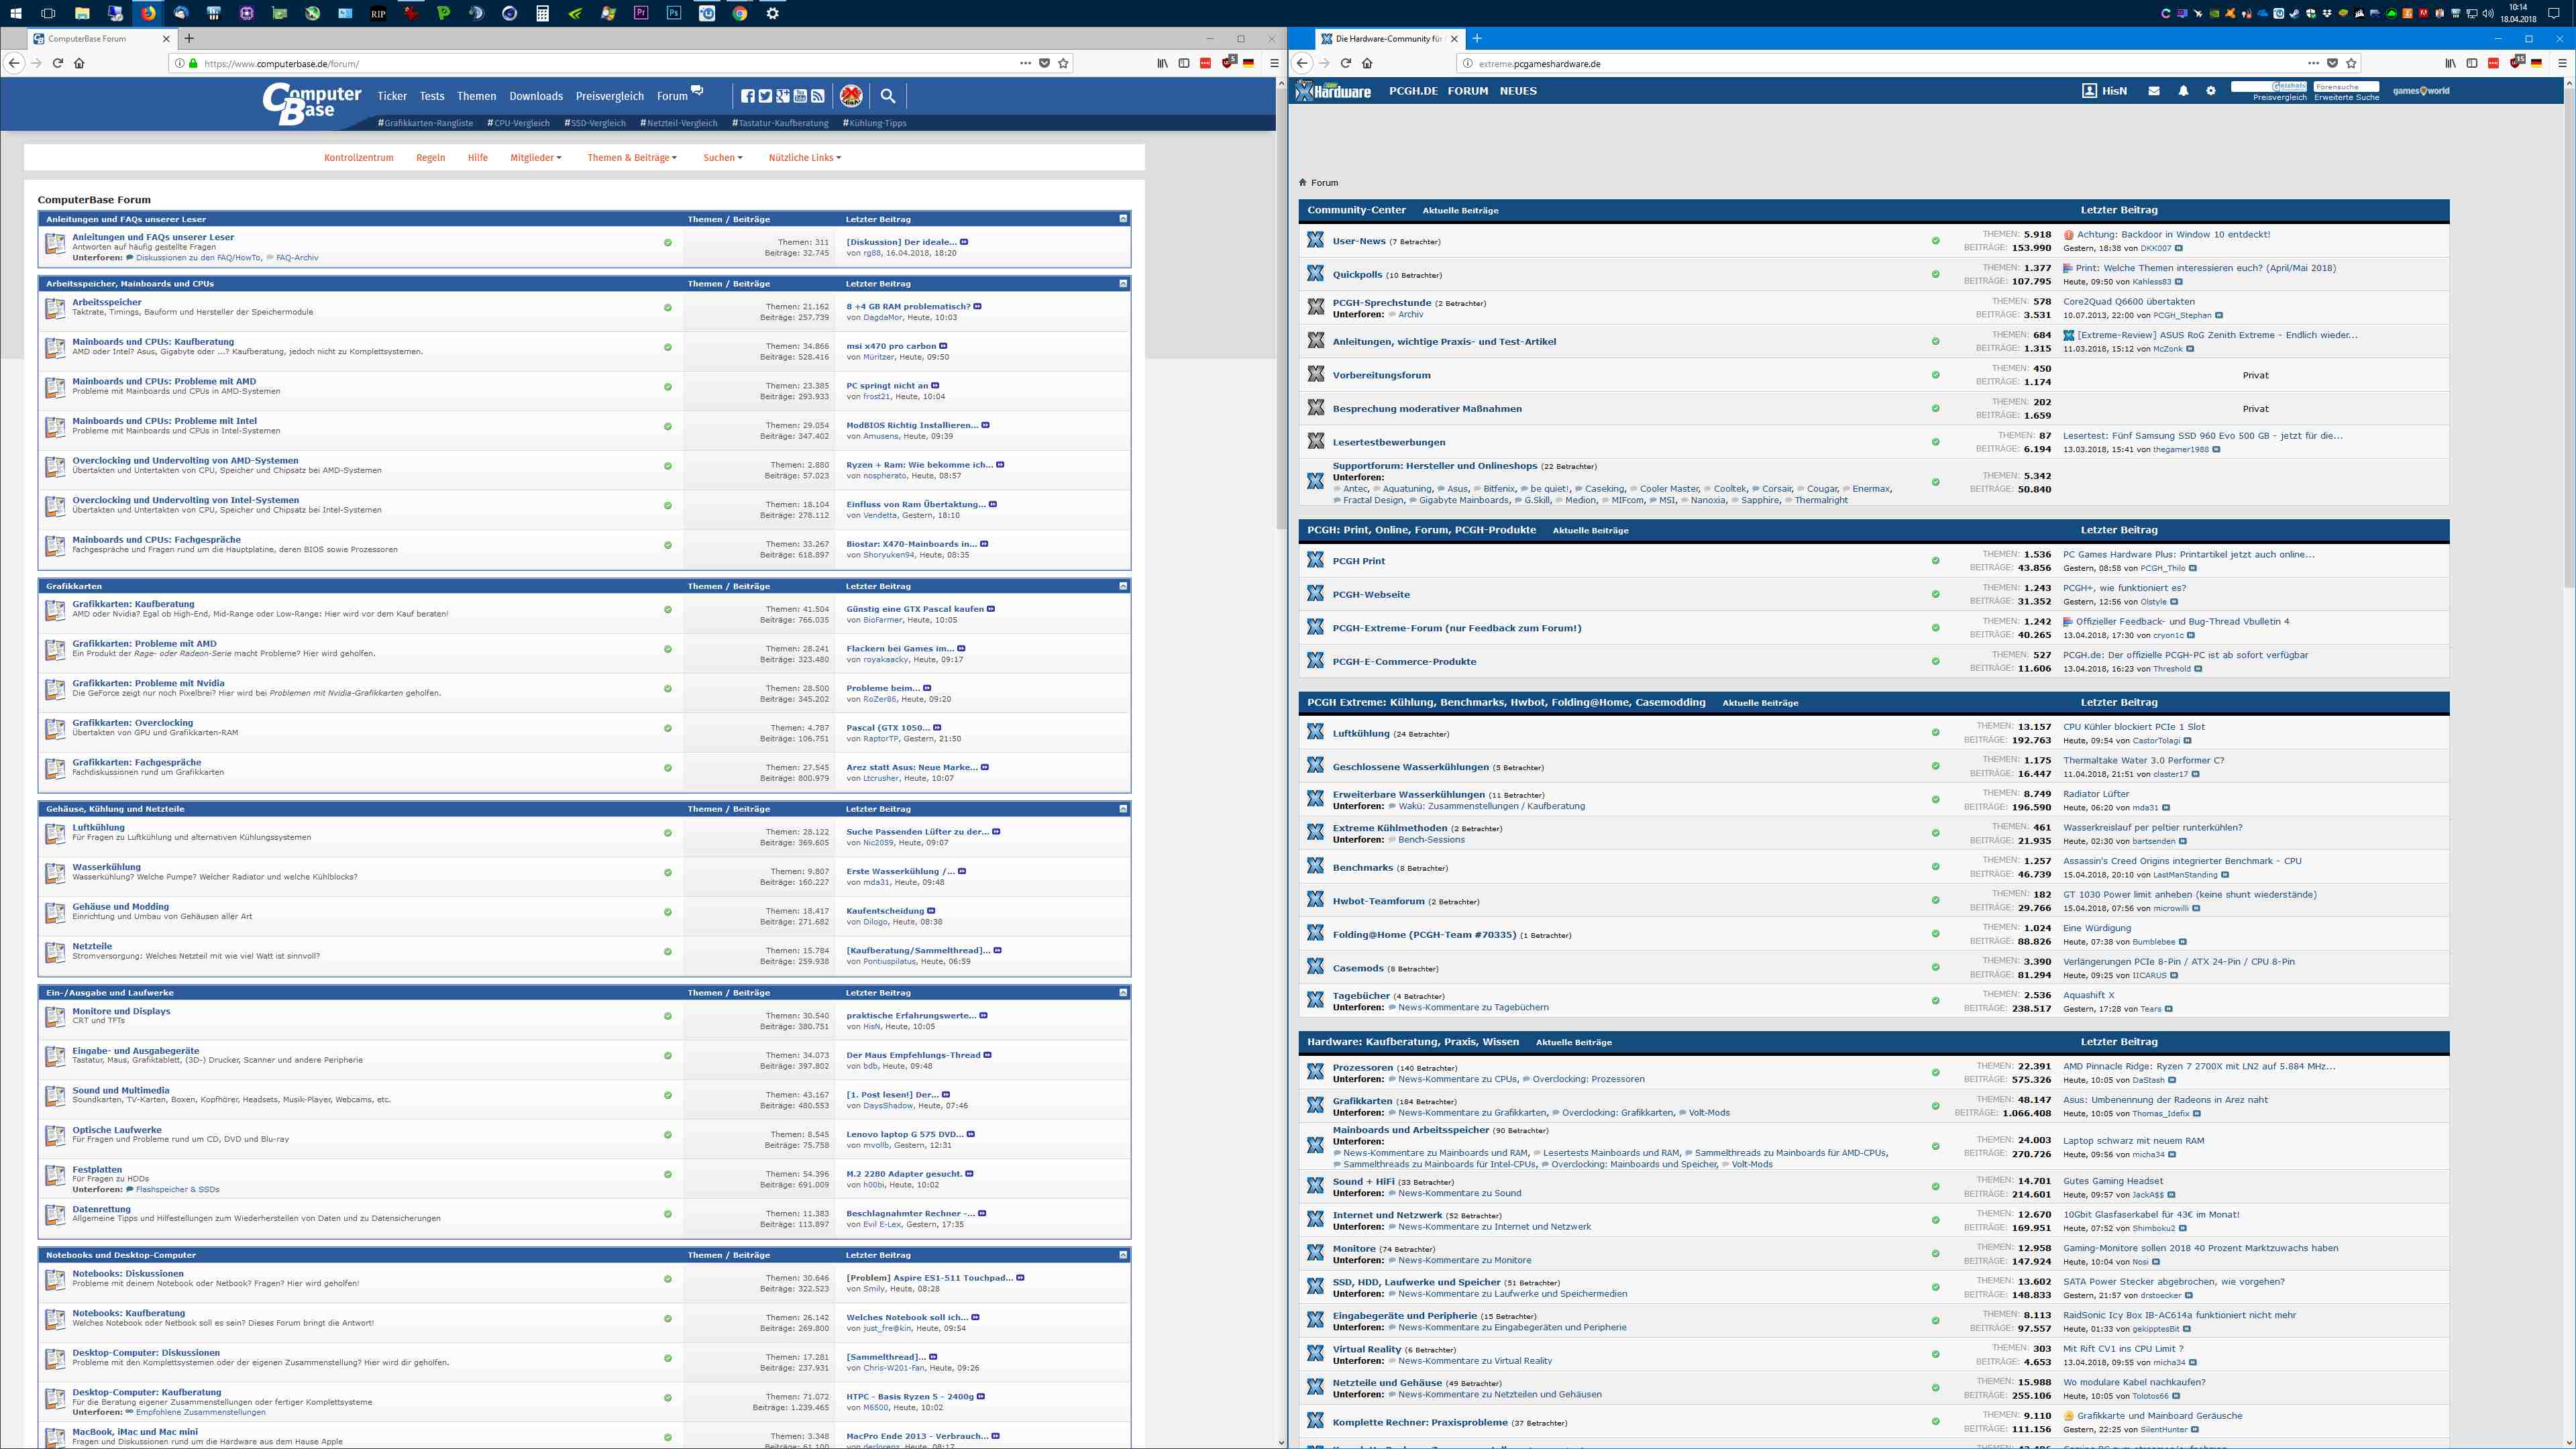Launch Chrome from the Windows taskbar
Screen dimensions: 2576x1449
[739, 13]
